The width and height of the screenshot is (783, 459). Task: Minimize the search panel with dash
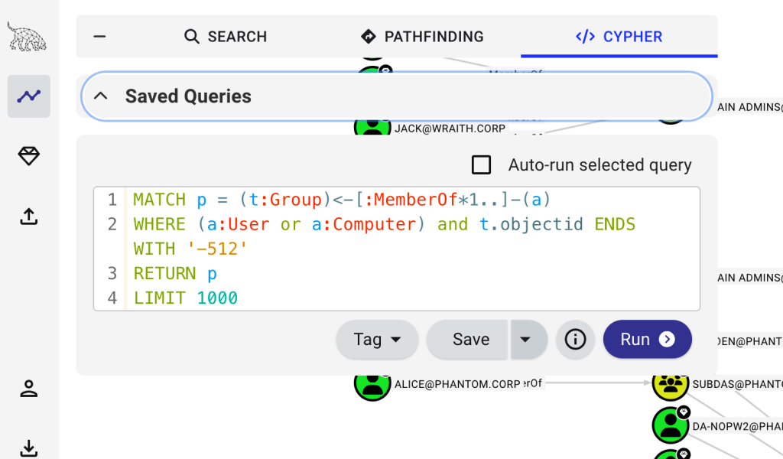click(x=99, y=37)
